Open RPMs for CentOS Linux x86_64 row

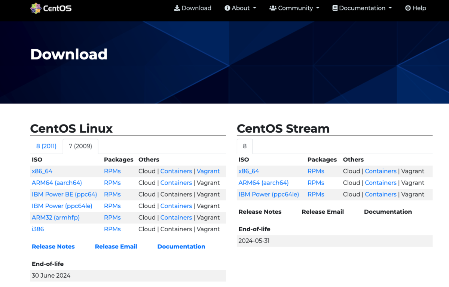coord(112,171)
